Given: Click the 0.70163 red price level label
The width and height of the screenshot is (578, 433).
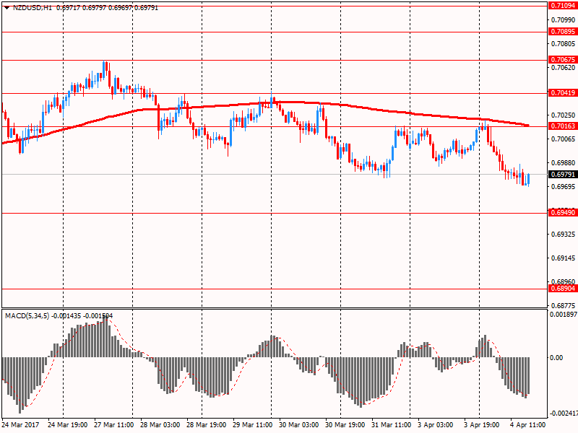Looking at the screenshot, I should click(563, 126).
